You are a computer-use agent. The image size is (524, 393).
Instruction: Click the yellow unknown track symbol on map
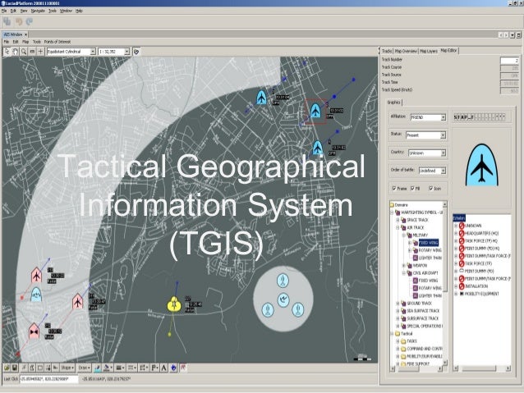click(174, 303)
